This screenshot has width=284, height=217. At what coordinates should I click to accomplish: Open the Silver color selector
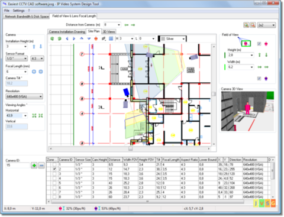[x=172, y=38]
